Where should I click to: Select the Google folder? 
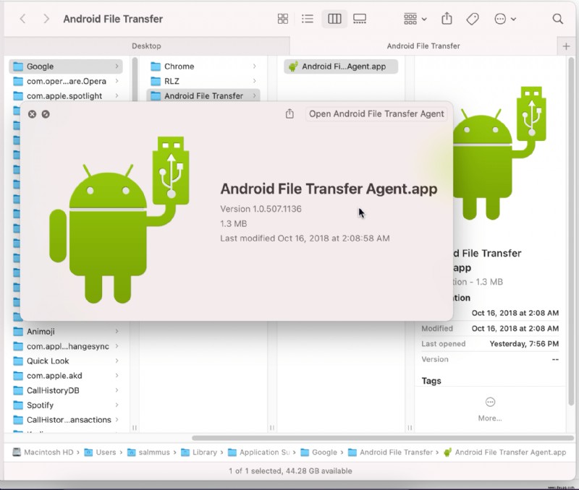pos(66,66)
